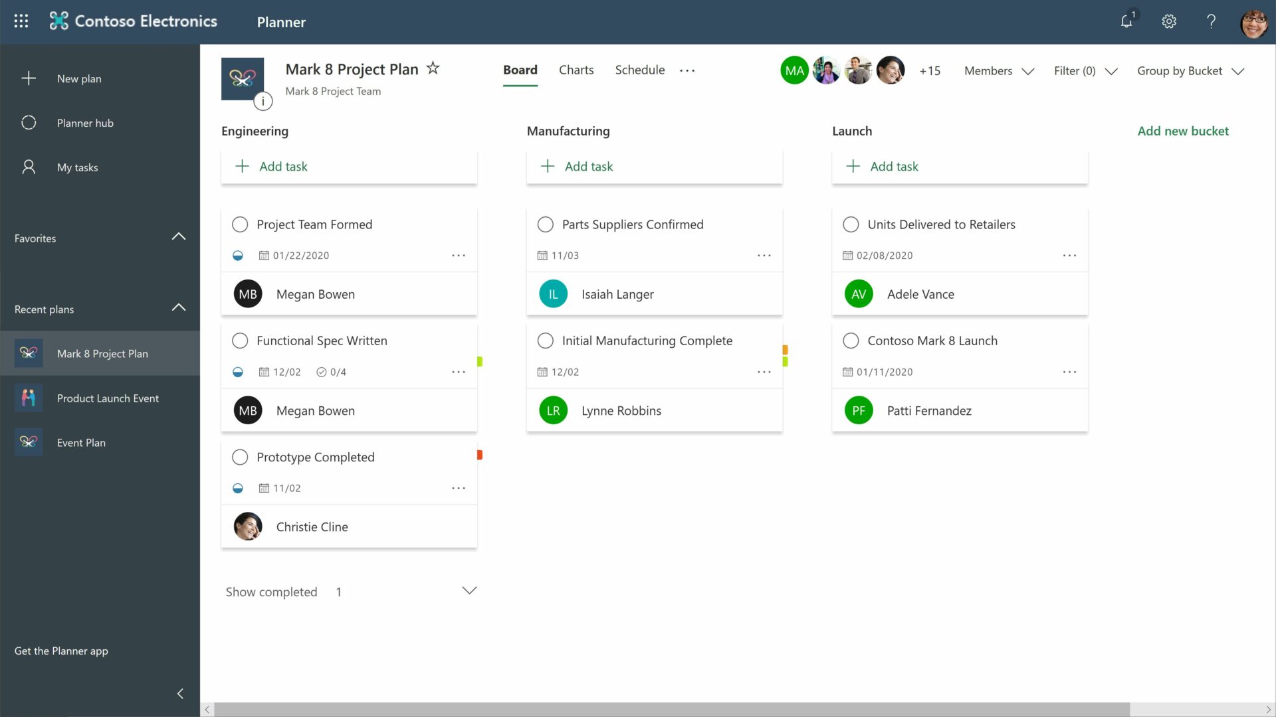Switch to Charts view
1276x717 pixels.
[x=576, y=70]
